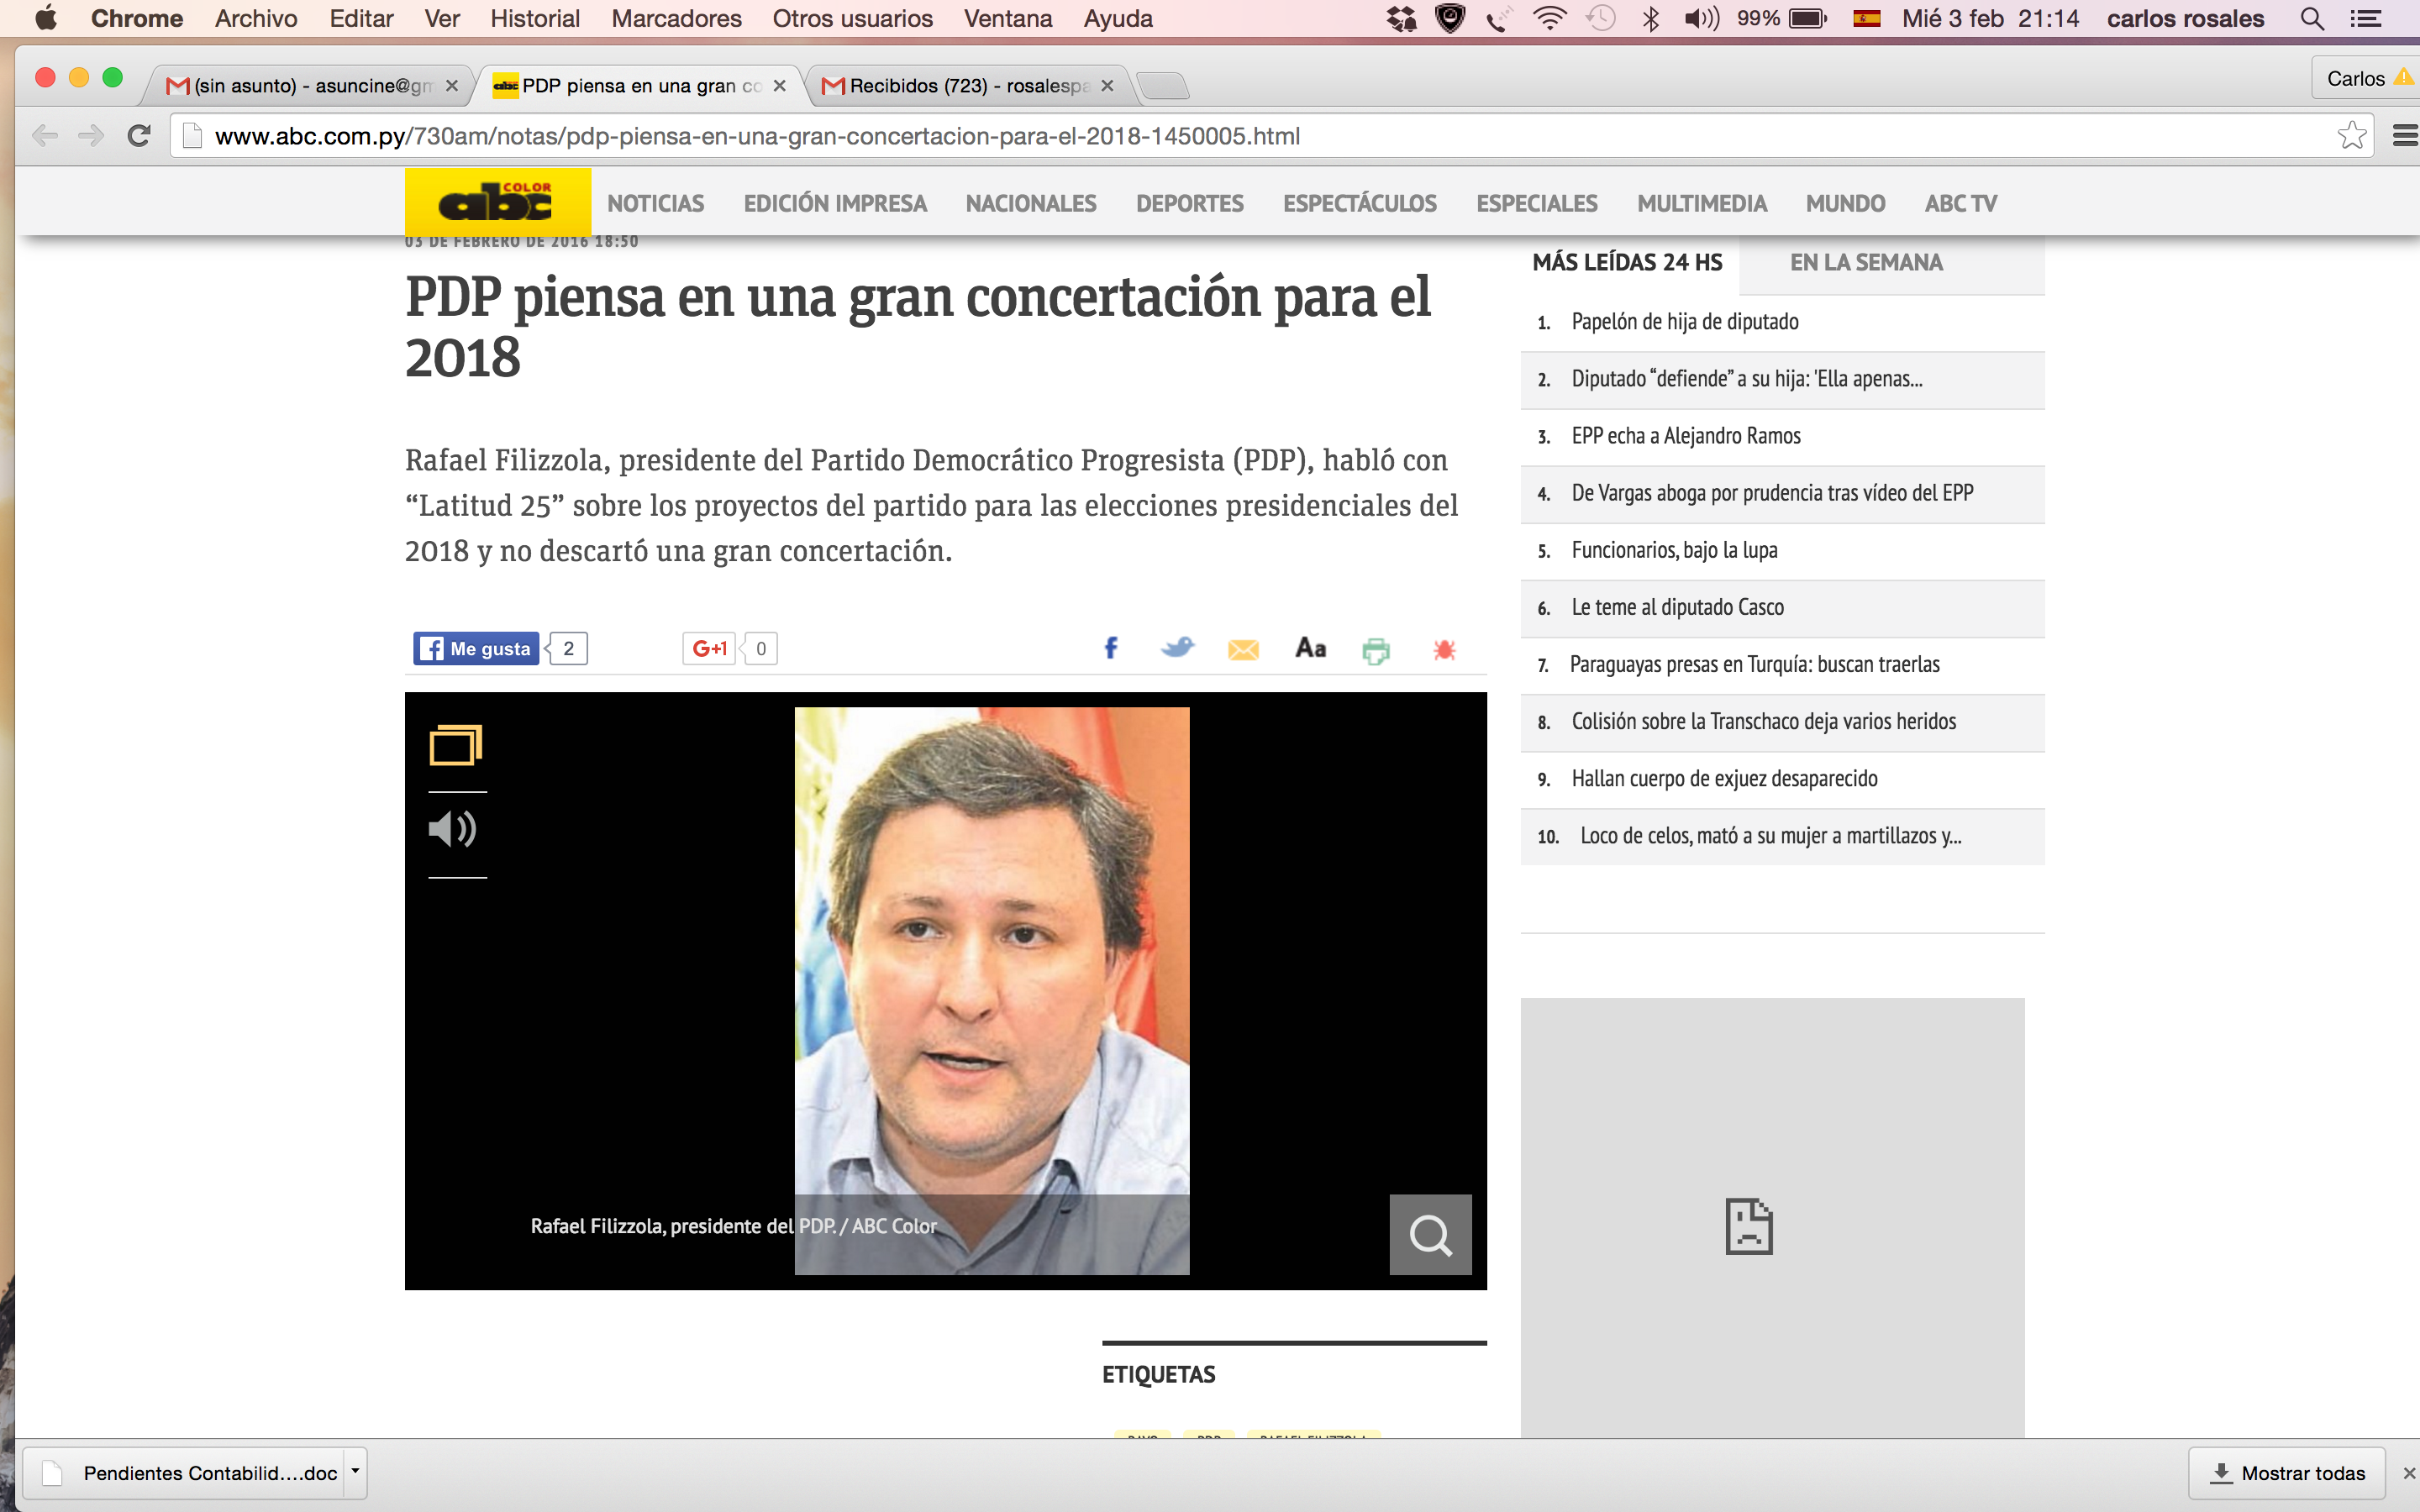Switch to Recibidos (723) Gmail tab
2420x1512 pixels.
click(967, 86)
